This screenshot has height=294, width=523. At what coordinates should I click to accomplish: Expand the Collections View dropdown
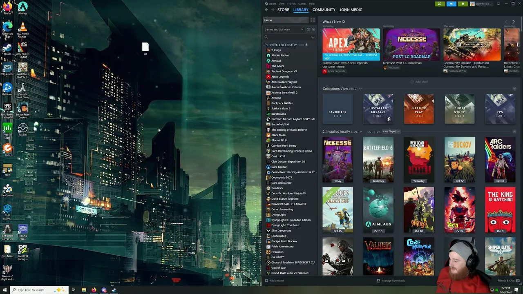360,89
